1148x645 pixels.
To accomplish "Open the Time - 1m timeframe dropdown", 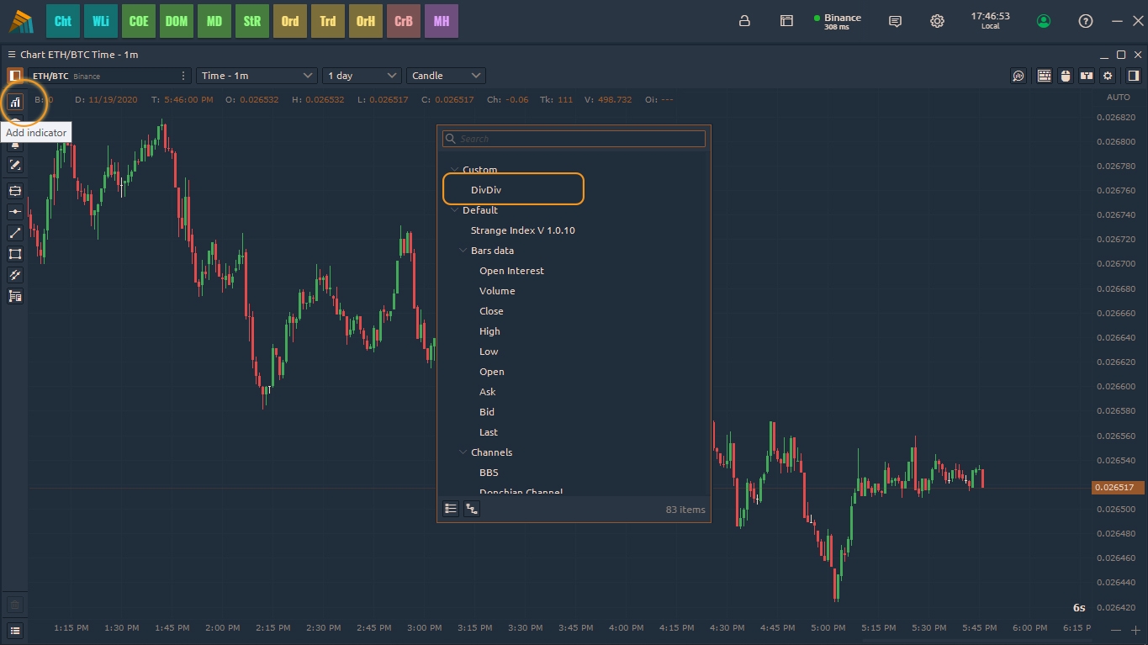I will [x=257, y=76].
